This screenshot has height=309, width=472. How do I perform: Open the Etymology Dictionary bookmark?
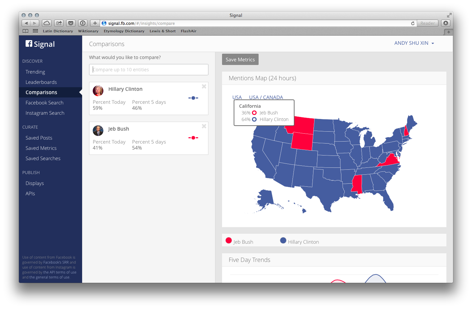(x=124, y=31)
